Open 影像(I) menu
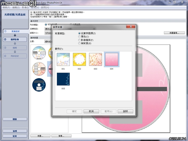This screenshot has height=141, width=188. [25, 8]
